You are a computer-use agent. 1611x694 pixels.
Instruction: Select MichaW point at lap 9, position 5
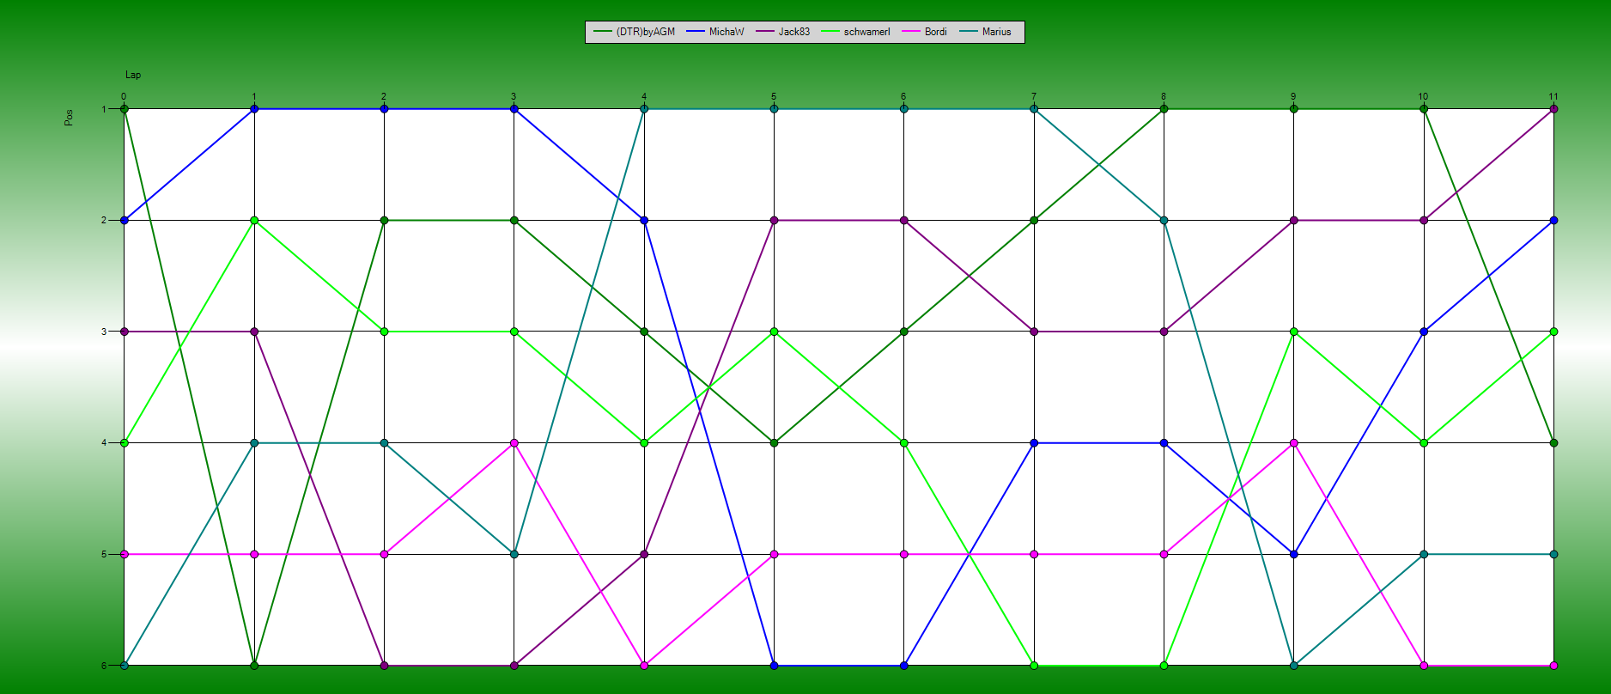pyautogui.click(x=1294, y=554)
